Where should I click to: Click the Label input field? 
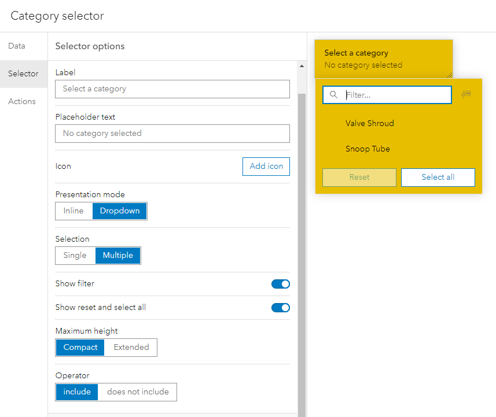point(172,89)
